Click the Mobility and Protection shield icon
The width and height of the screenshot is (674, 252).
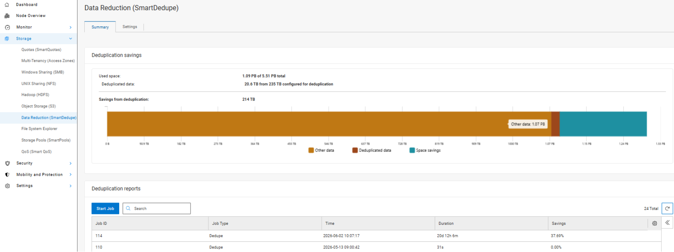tap(7, 175)
